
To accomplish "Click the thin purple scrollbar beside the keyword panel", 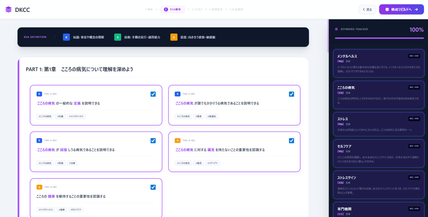I will 328,36.
